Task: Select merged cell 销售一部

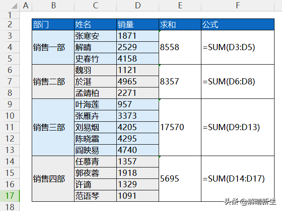Action: (53, 47)
